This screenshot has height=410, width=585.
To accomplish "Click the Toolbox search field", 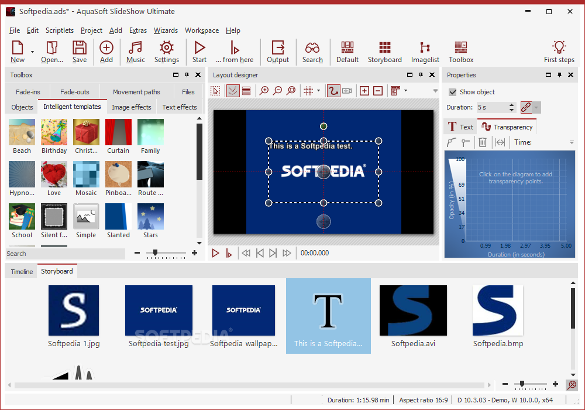I will [66, 254].
